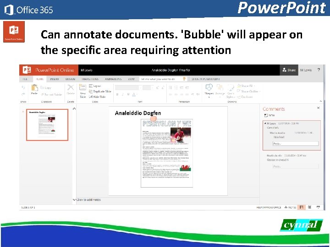Click the bullets list icon
This screenshot has width=330, height=247.
point(170,87)
